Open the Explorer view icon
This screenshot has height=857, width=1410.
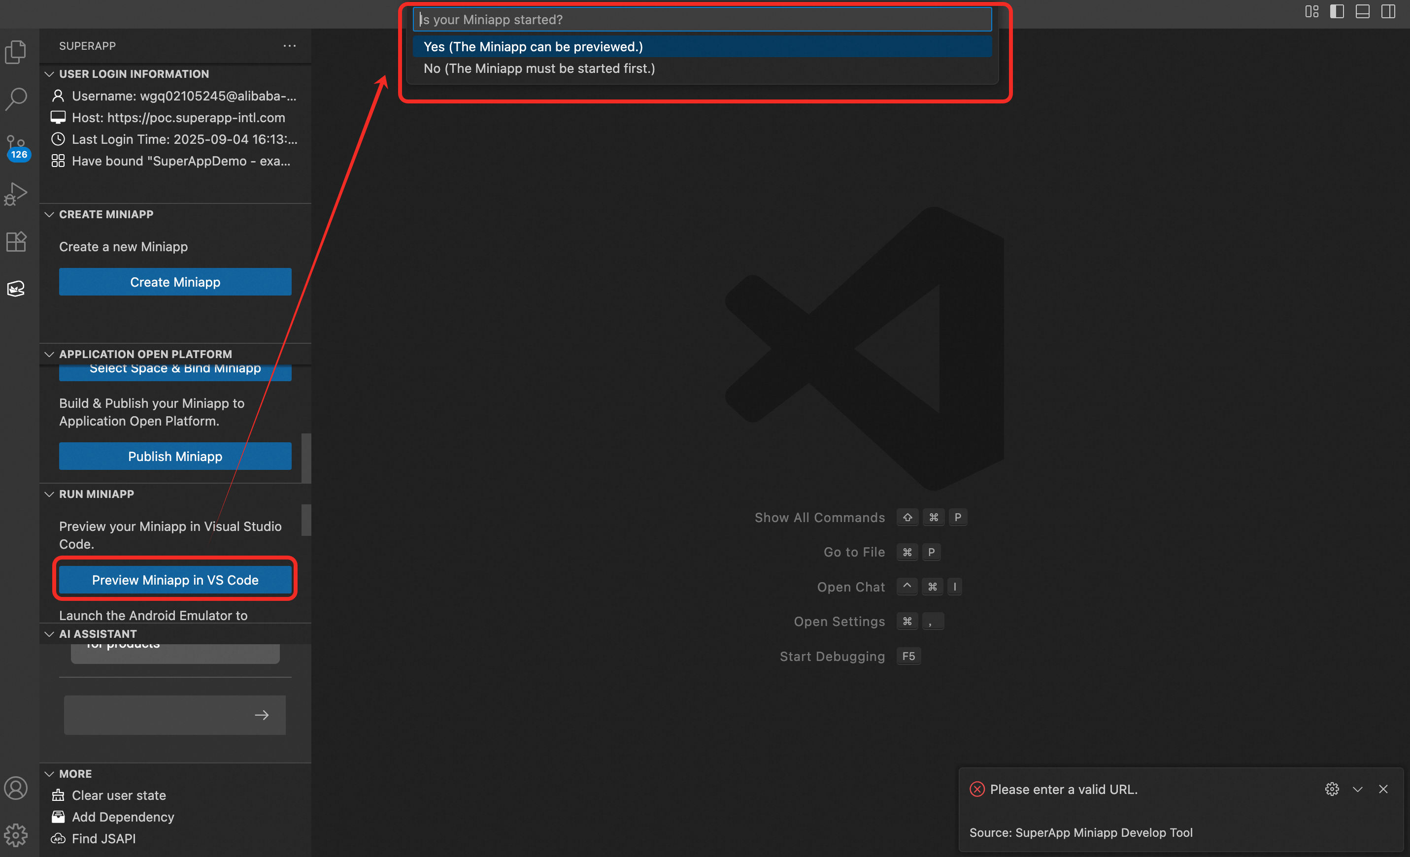[16, 52]
